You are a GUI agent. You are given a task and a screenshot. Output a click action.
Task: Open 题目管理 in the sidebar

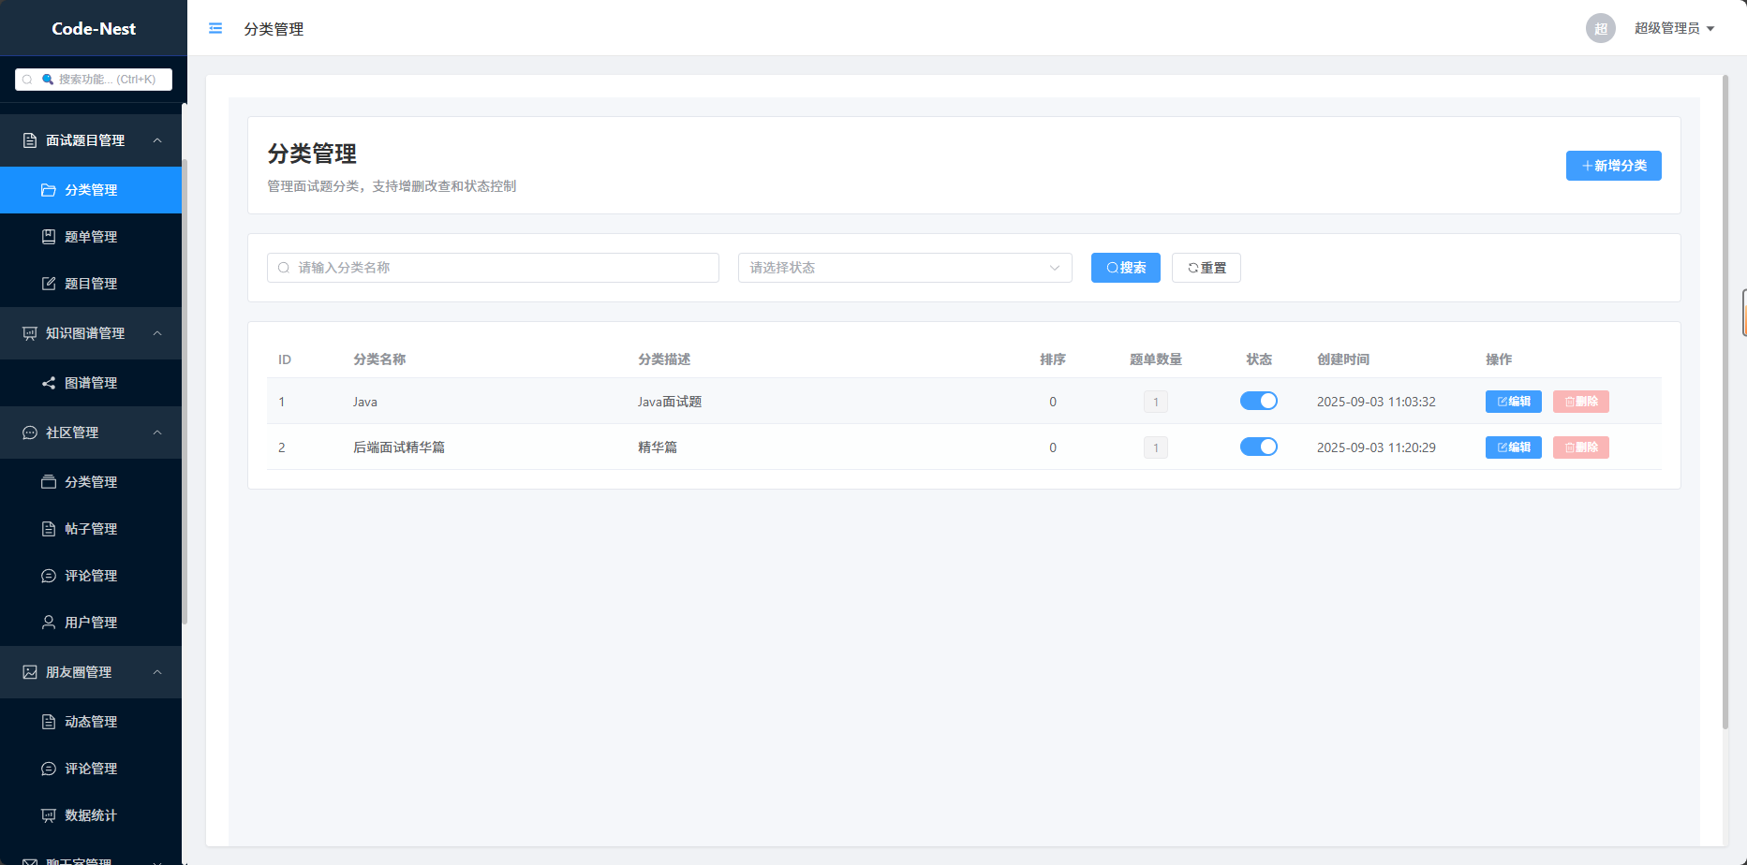point(91,284)
